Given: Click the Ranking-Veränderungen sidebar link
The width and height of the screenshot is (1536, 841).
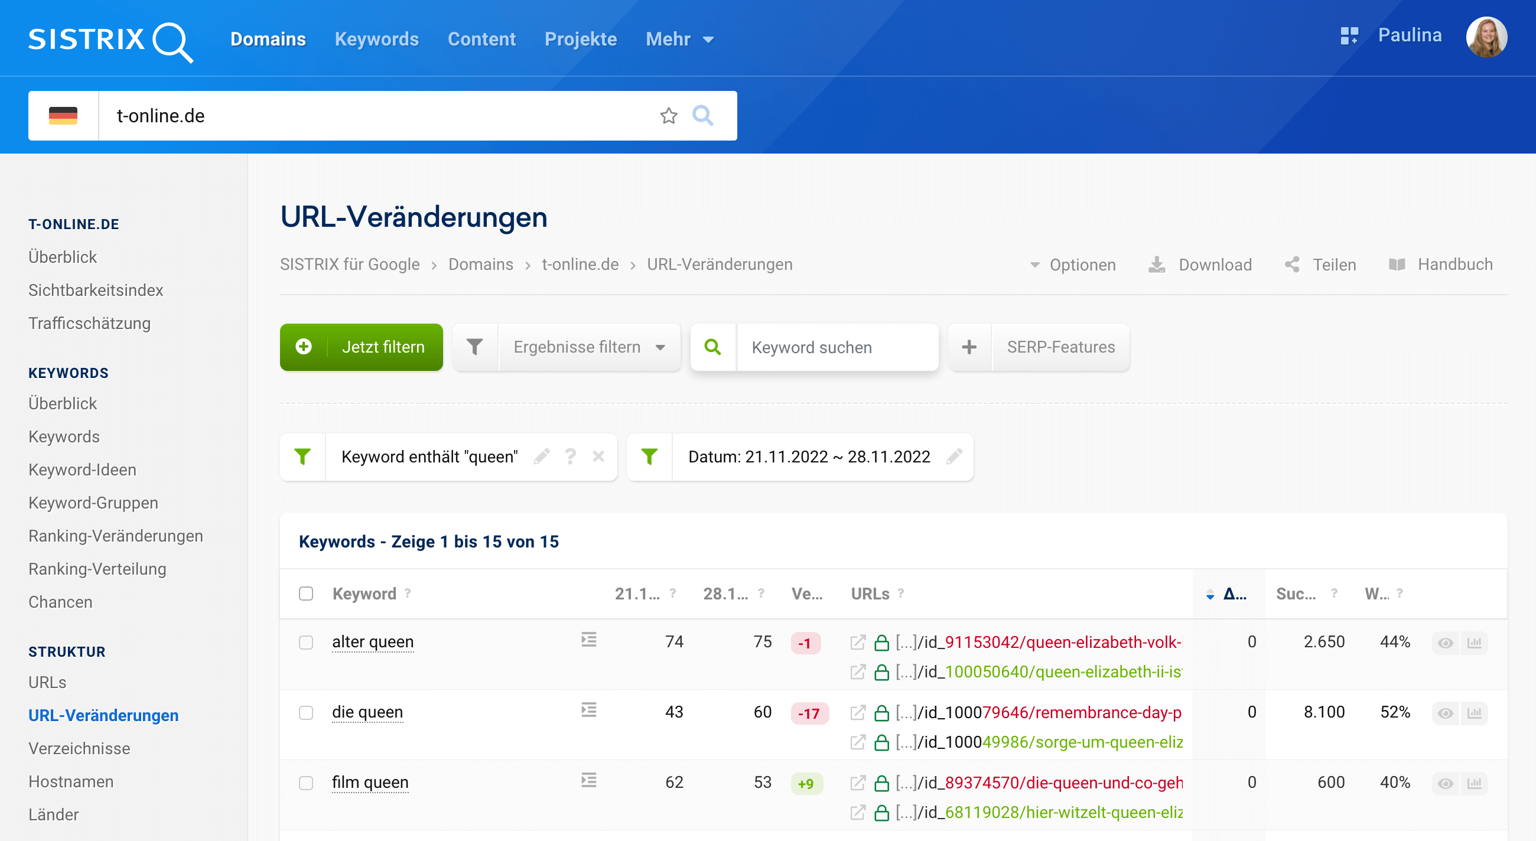Looking at the screenshot, I should tap(117, 536).
